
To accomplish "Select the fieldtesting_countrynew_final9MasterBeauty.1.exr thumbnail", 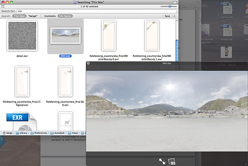I will pos(152,36).
